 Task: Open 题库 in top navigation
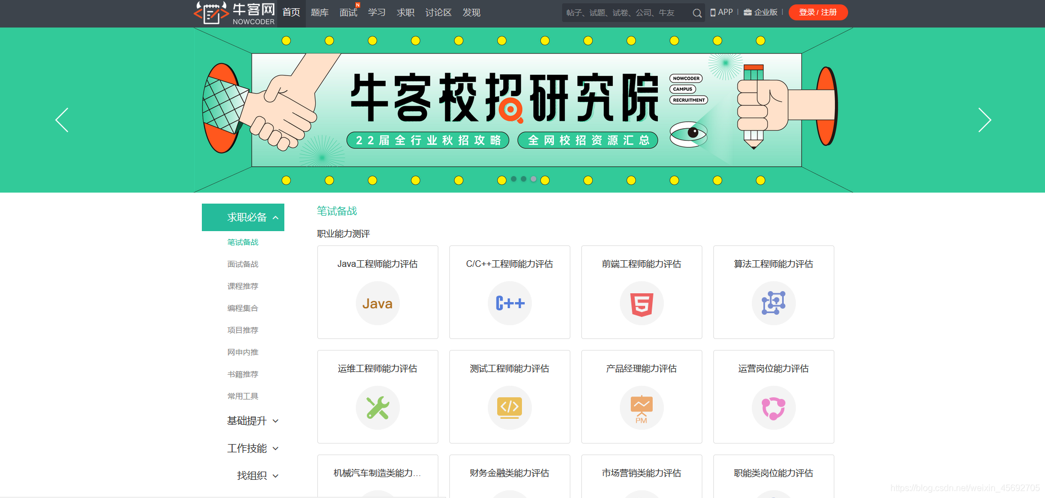320,13
